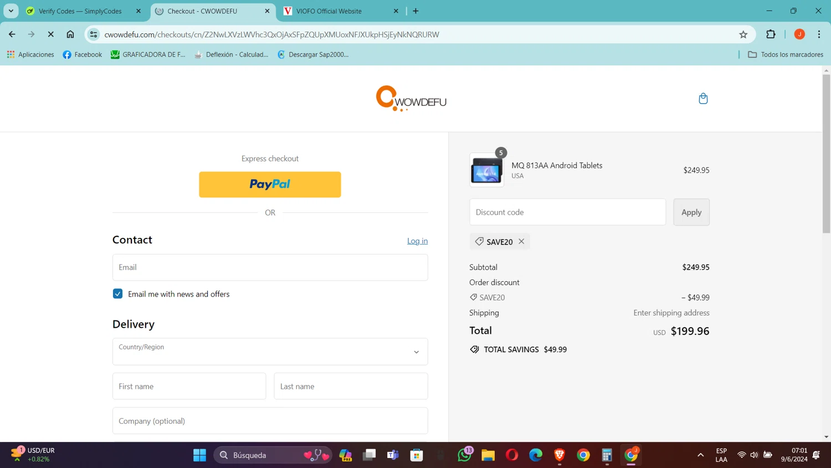
Task: Click the Log in link
Action: pos(417,241)
